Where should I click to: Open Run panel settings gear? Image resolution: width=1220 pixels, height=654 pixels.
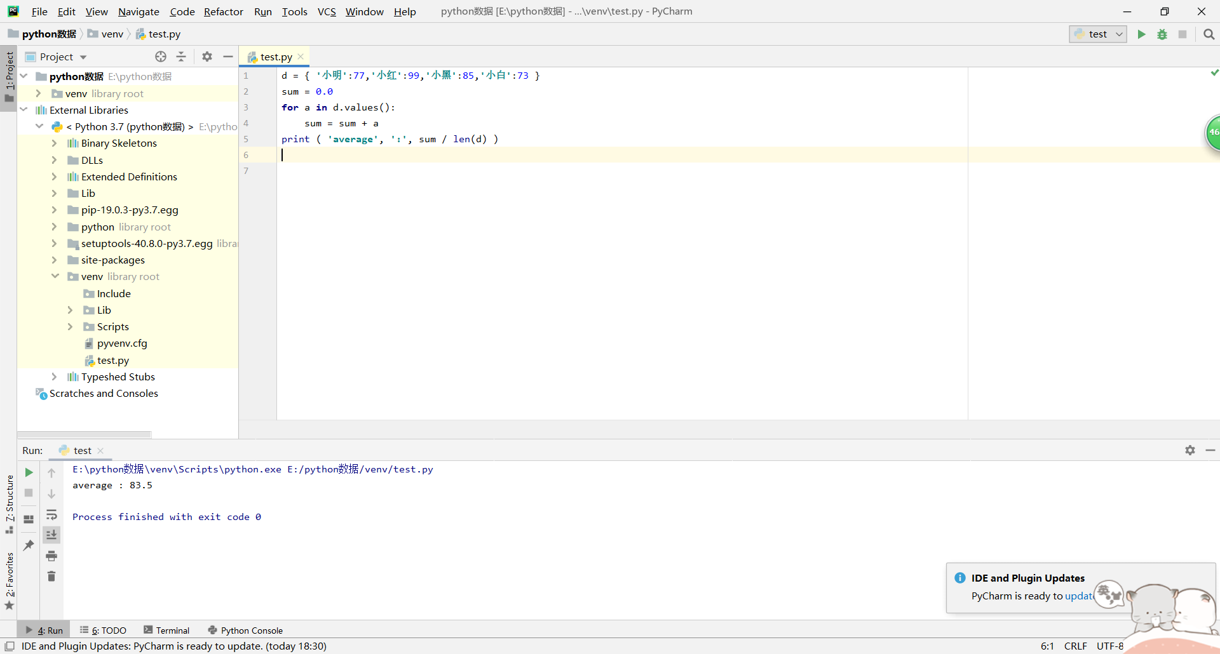(x=1190, y=450)
